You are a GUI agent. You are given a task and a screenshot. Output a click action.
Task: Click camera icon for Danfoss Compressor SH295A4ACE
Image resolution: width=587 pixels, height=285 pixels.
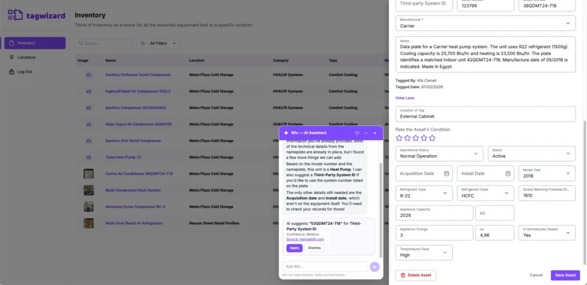tap(89, 108)
